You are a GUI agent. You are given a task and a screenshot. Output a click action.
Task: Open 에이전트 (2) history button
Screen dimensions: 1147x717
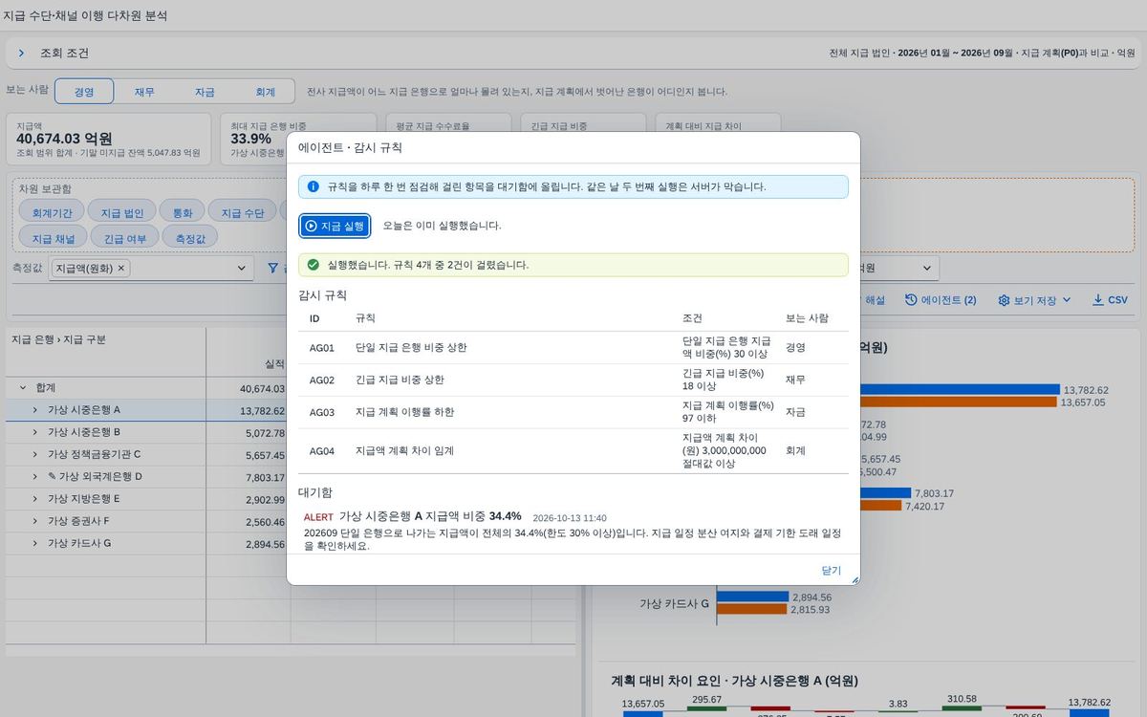pos(941,300)
